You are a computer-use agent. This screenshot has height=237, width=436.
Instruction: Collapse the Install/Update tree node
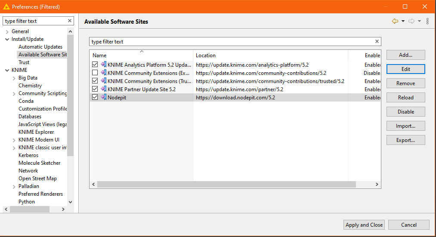point(7,39)
